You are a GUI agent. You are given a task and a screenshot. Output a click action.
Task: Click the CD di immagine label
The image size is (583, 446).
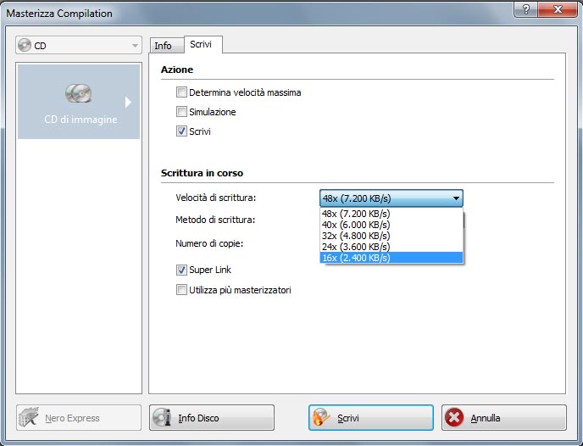(81, 120)
